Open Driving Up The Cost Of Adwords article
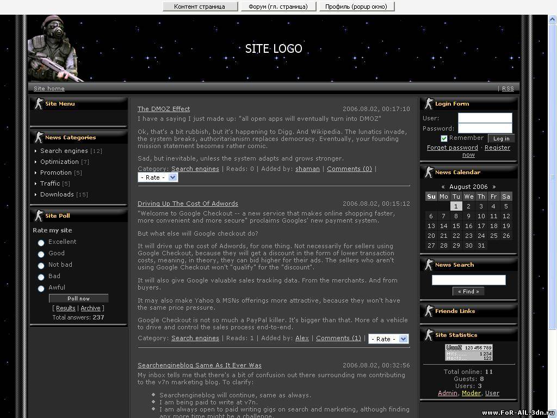Screen dimensions: 557x418 [x=188, y=204]
